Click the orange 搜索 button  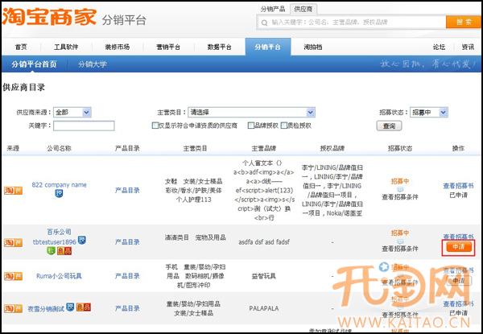464,22
